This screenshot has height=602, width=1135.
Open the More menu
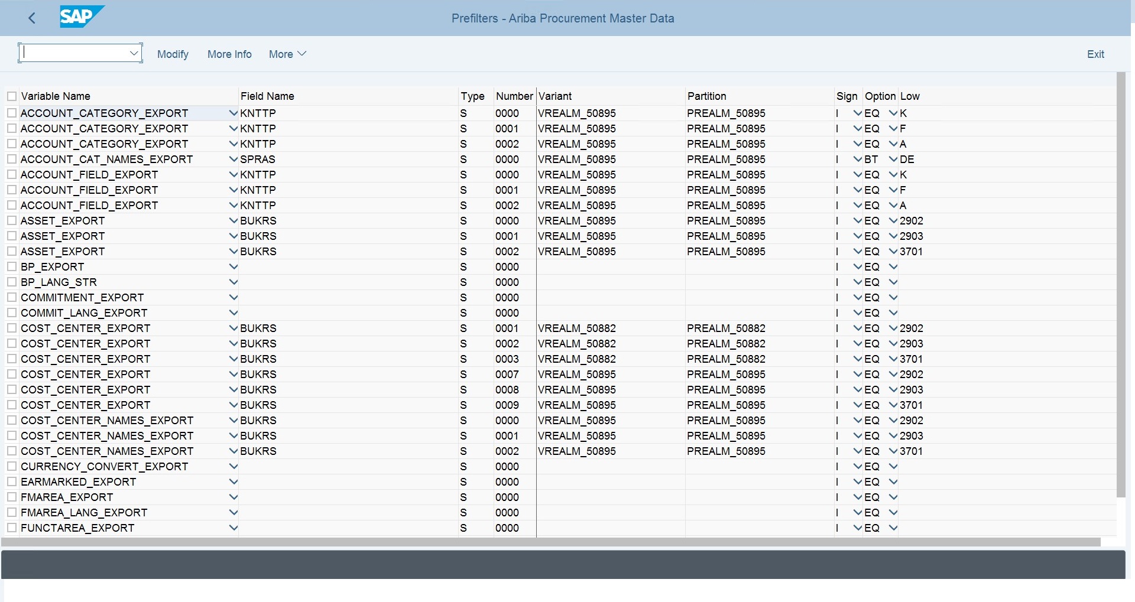[287, 54]
